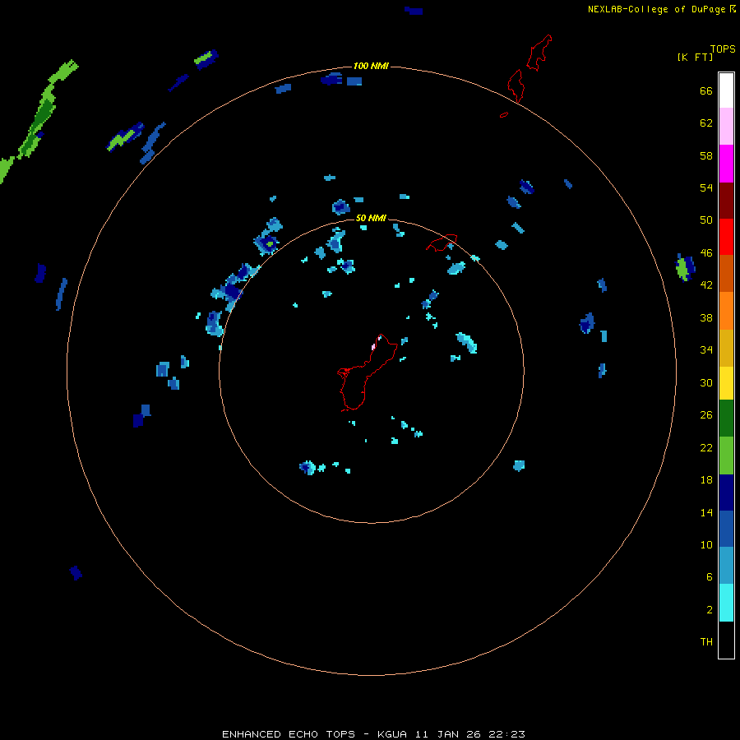This screenshot has width=740, height=740.
Task: Click the legend value '46'
Action: click(706, 252)
